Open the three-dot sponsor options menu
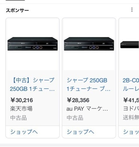Image resolution: width=139 pixels, height=147 pixels. [132, 10]
